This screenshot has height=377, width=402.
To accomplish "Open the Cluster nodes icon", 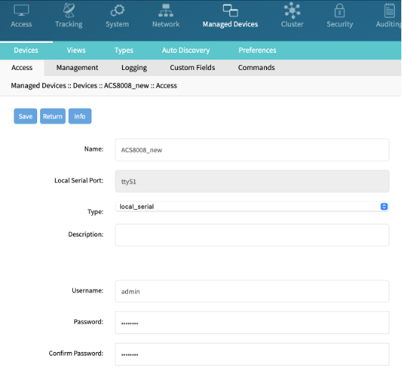I will (292, 11).
